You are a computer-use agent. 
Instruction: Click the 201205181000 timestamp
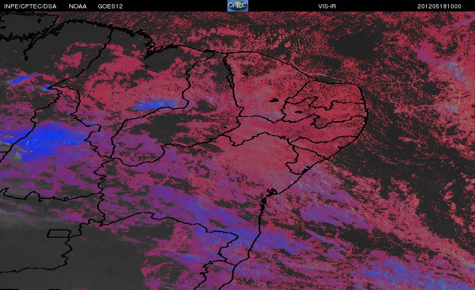click(x=439, y=6)
